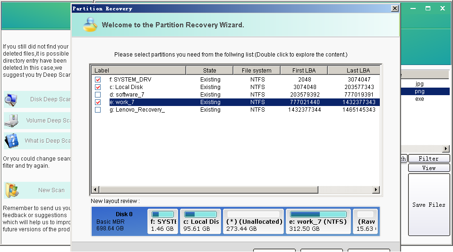Viewport: 453px width, 252px height.
Task: Click the Filter button in the background window
Action: click(429, 159)
